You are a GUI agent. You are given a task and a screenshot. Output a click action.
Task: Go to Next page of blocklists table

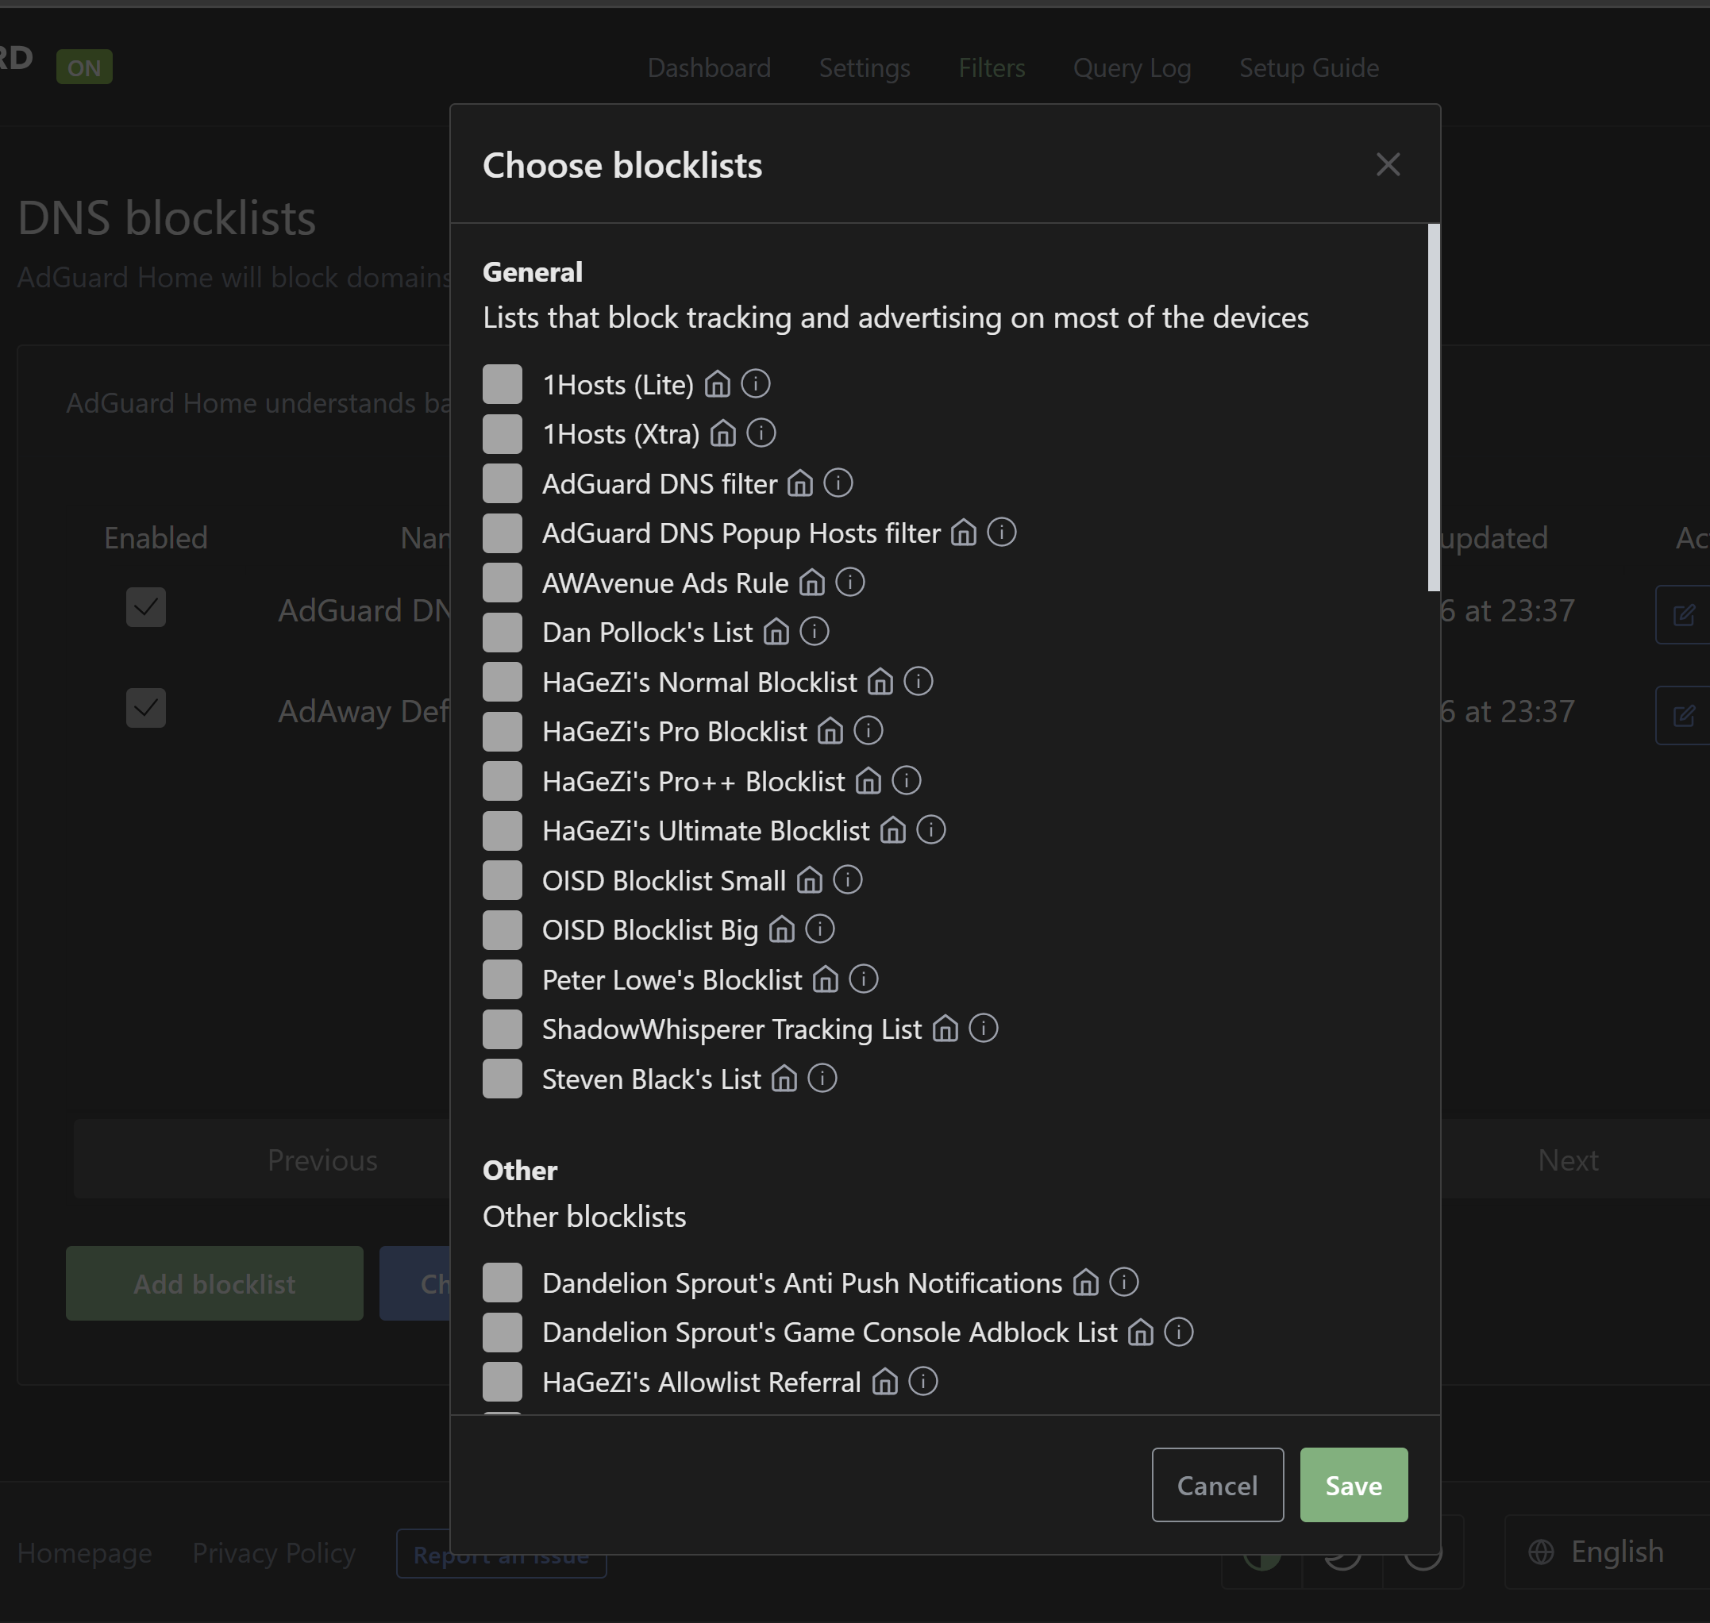[1567, 1160]
